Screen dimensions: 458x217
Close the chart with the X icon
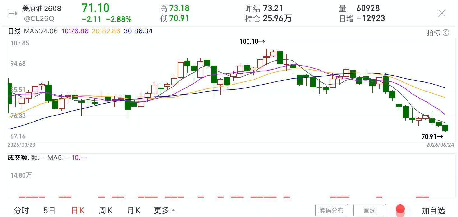(442, 13)
